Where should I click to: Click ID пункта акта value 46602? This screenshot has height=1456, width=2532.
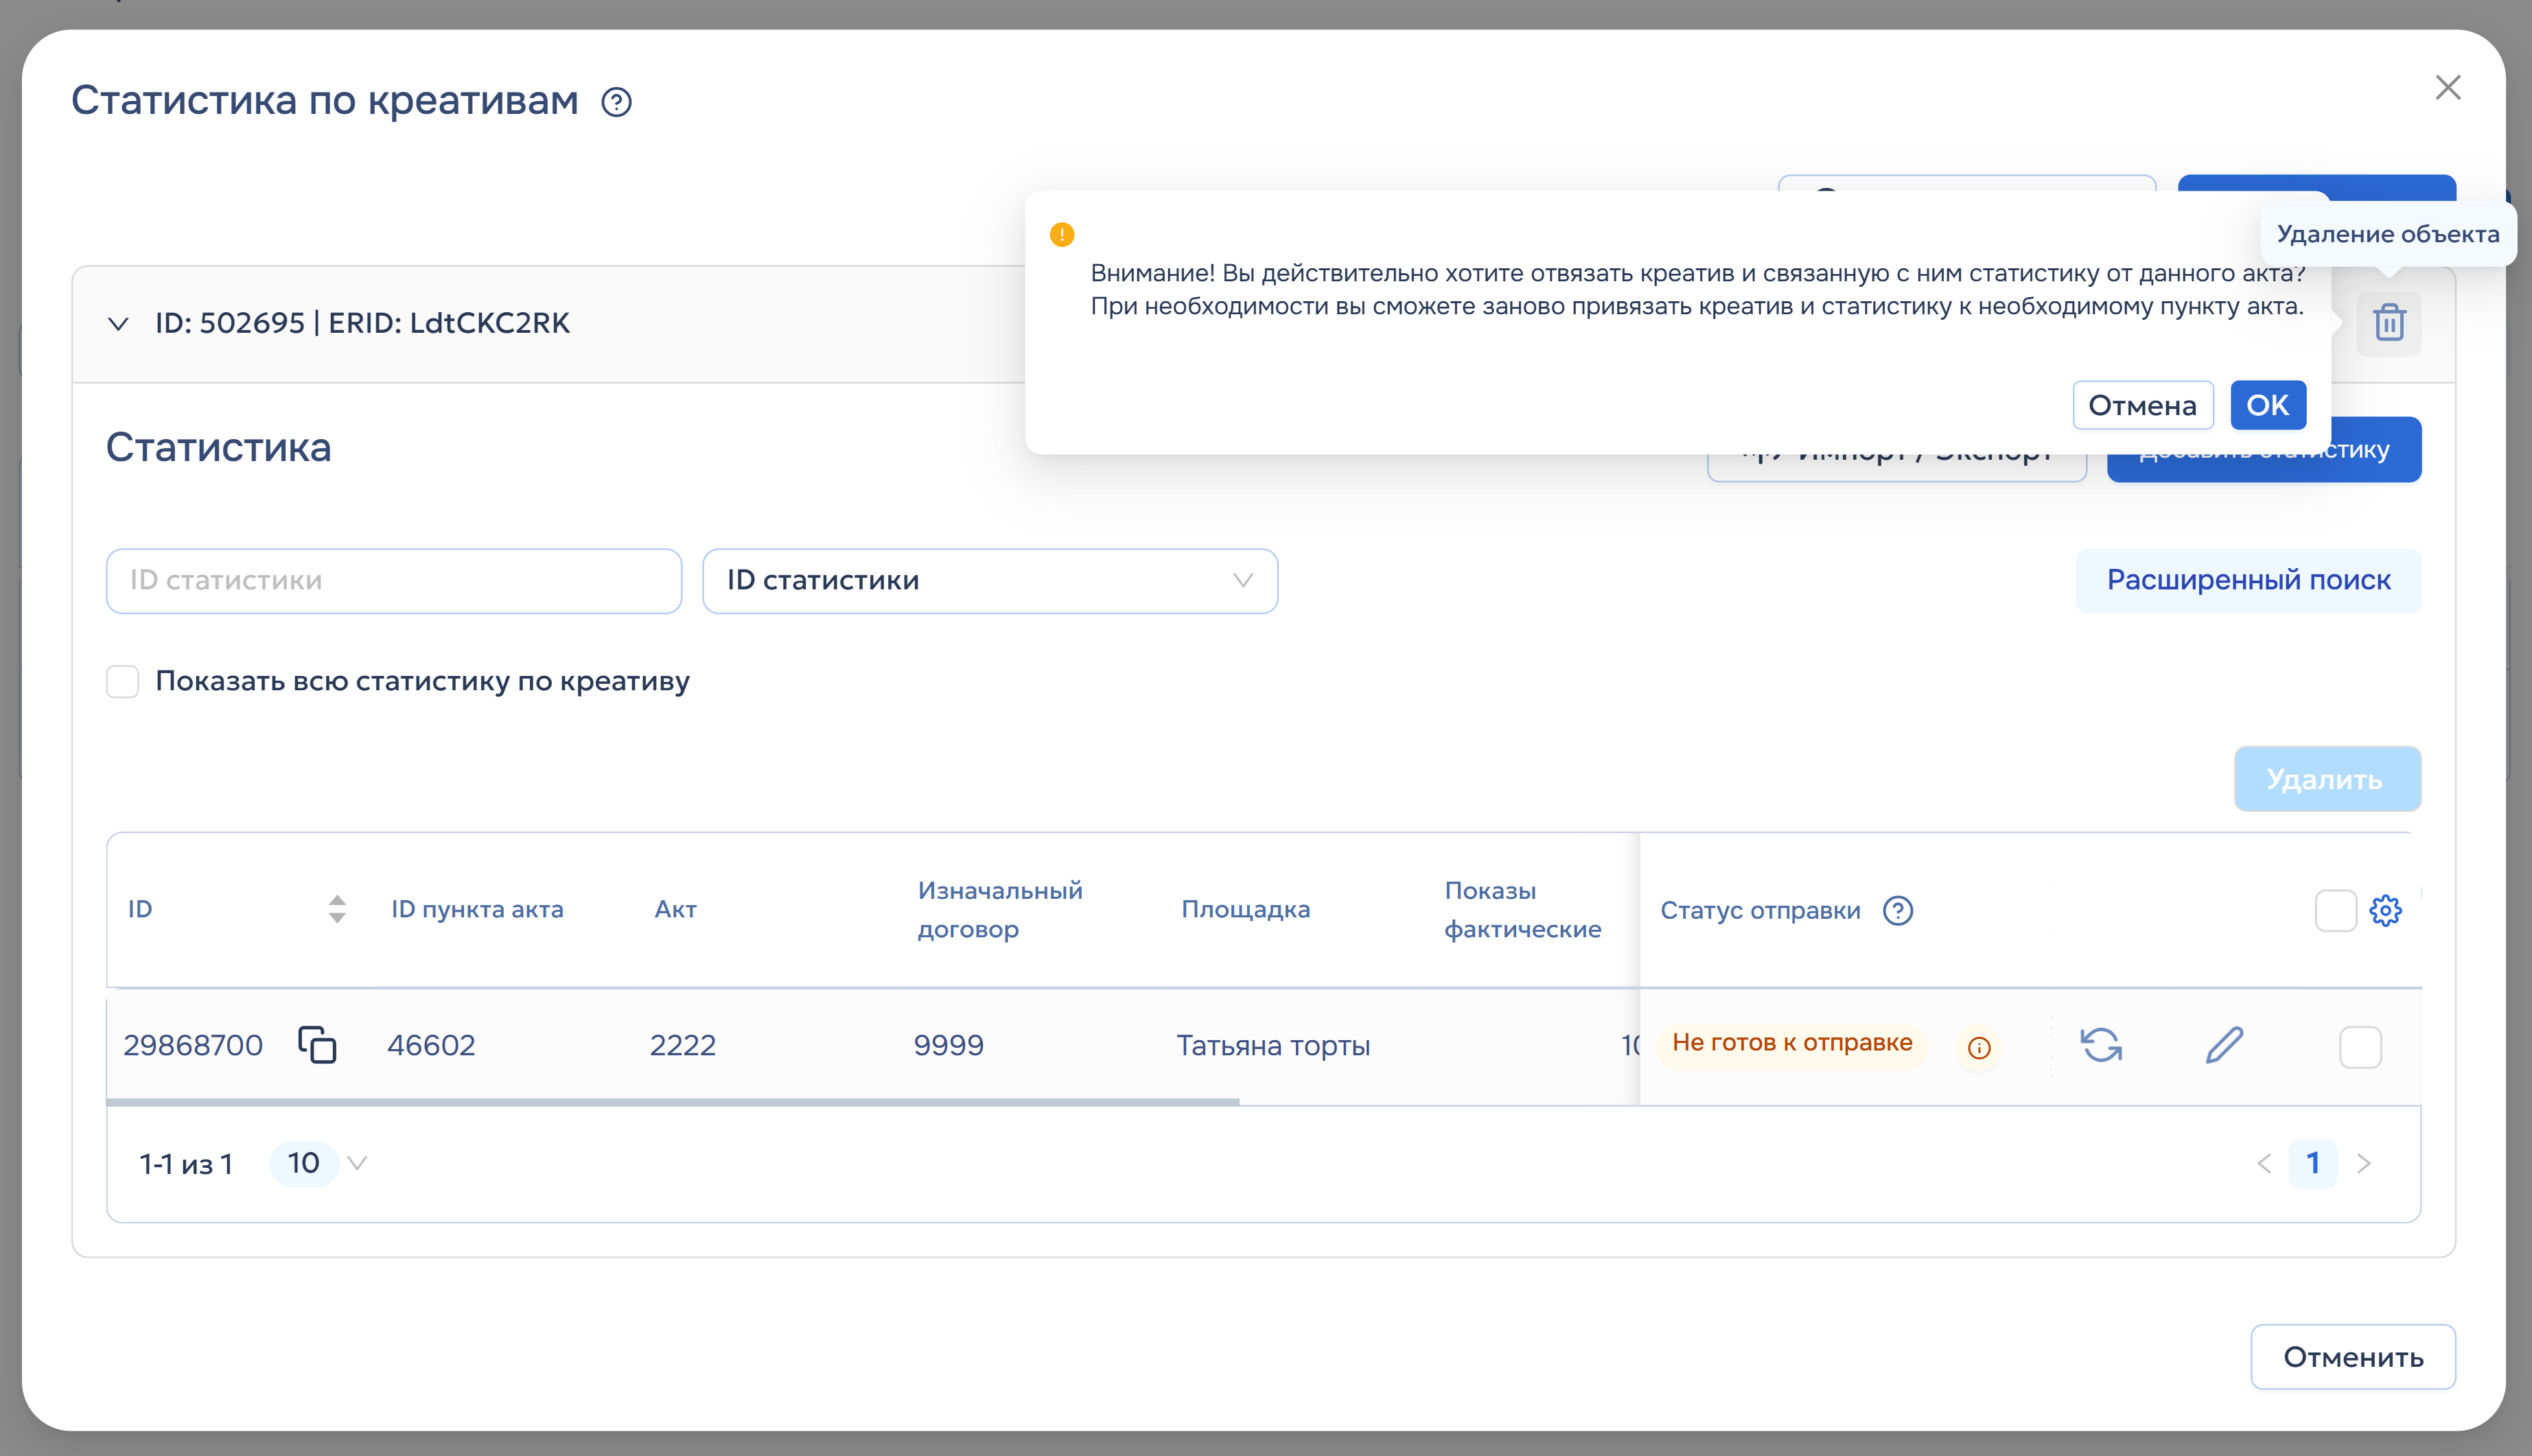point(431,1046)
